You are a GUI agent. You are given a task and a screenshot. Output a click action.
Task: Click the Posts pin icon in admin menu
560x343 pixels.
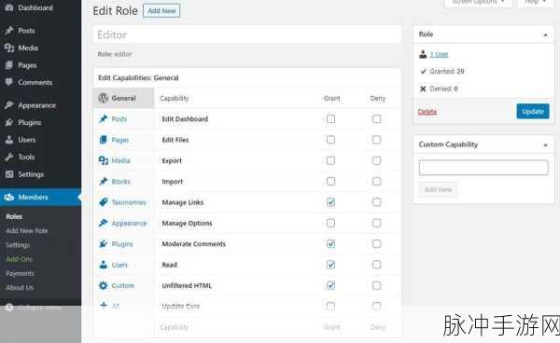pyautogui.click(x=9, y=31)
